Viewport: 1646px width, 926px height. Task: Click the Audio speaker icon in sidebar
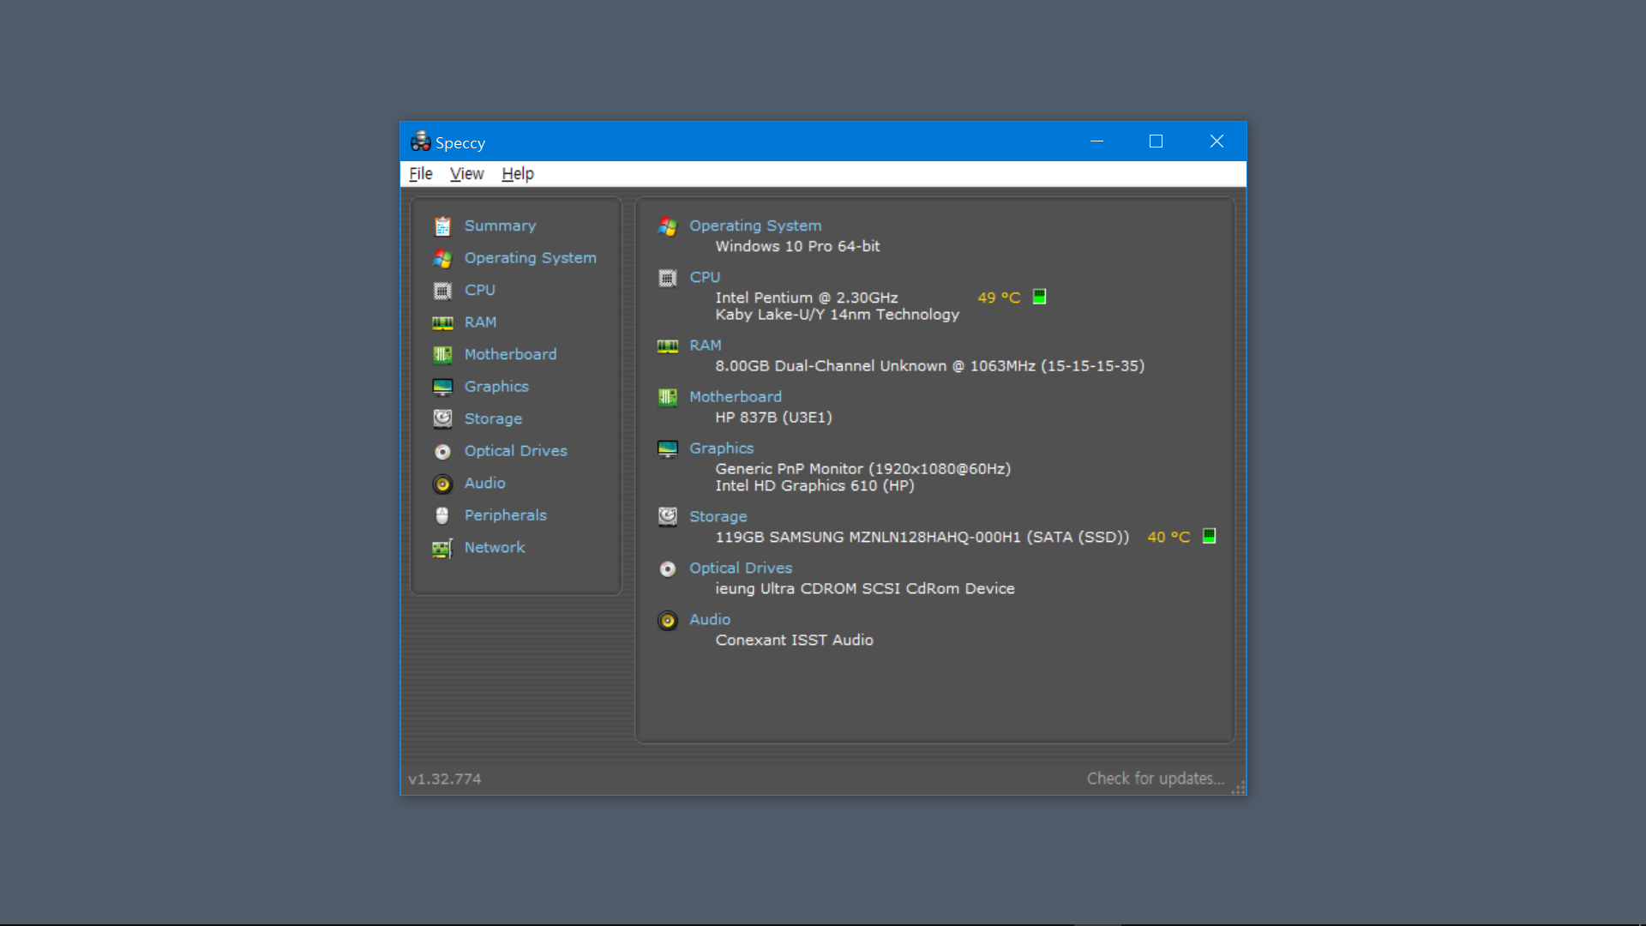click(443, 483)
